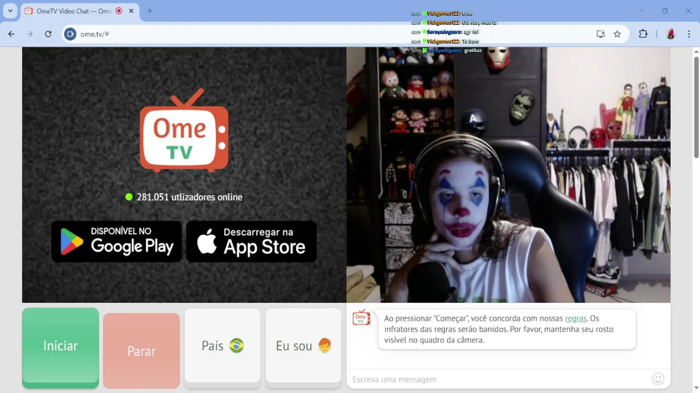Bookmark this page with star icon

617,34
